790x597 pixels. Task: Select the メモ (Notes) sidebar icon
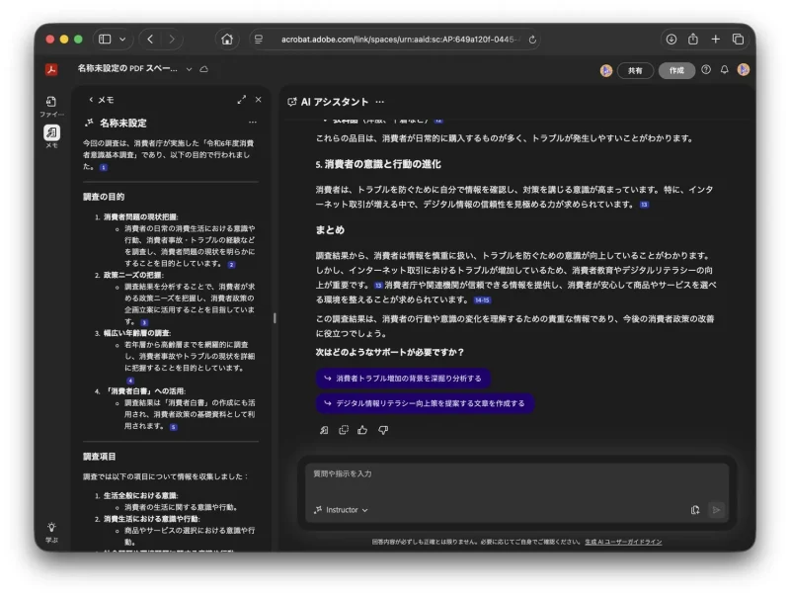click(51, 134)
